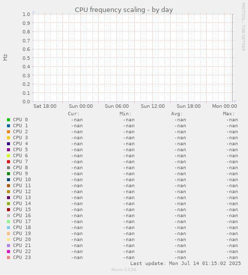Click the pale yellow CPU 20 swatch
Screen dimensions: 248x275
tap(8, 240)
